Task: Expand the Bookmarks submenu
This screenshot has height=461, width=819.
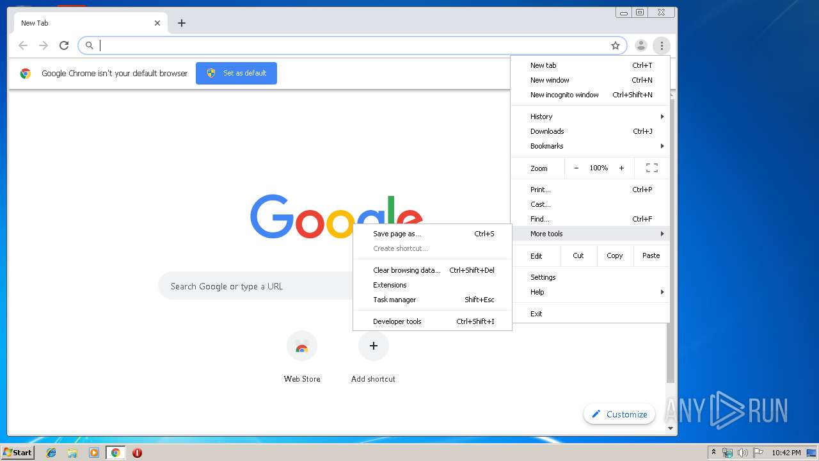Action: click(x=591, y=146)
